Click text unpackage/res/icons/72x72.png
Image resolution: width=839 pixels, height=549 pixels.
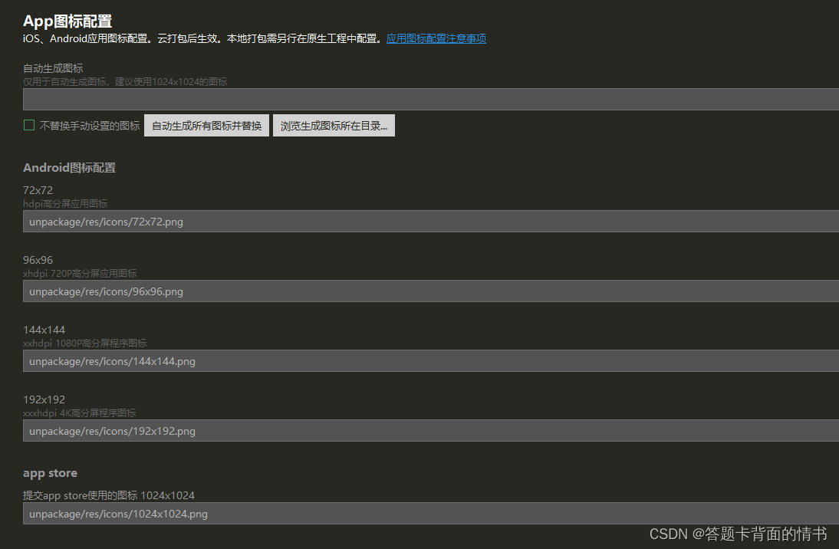coord(106,221)
